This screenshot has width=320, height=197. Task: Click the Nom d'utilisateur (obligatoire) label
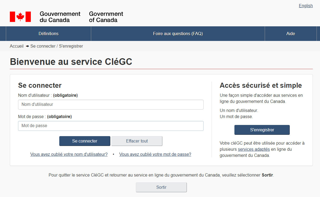(48, 95)
